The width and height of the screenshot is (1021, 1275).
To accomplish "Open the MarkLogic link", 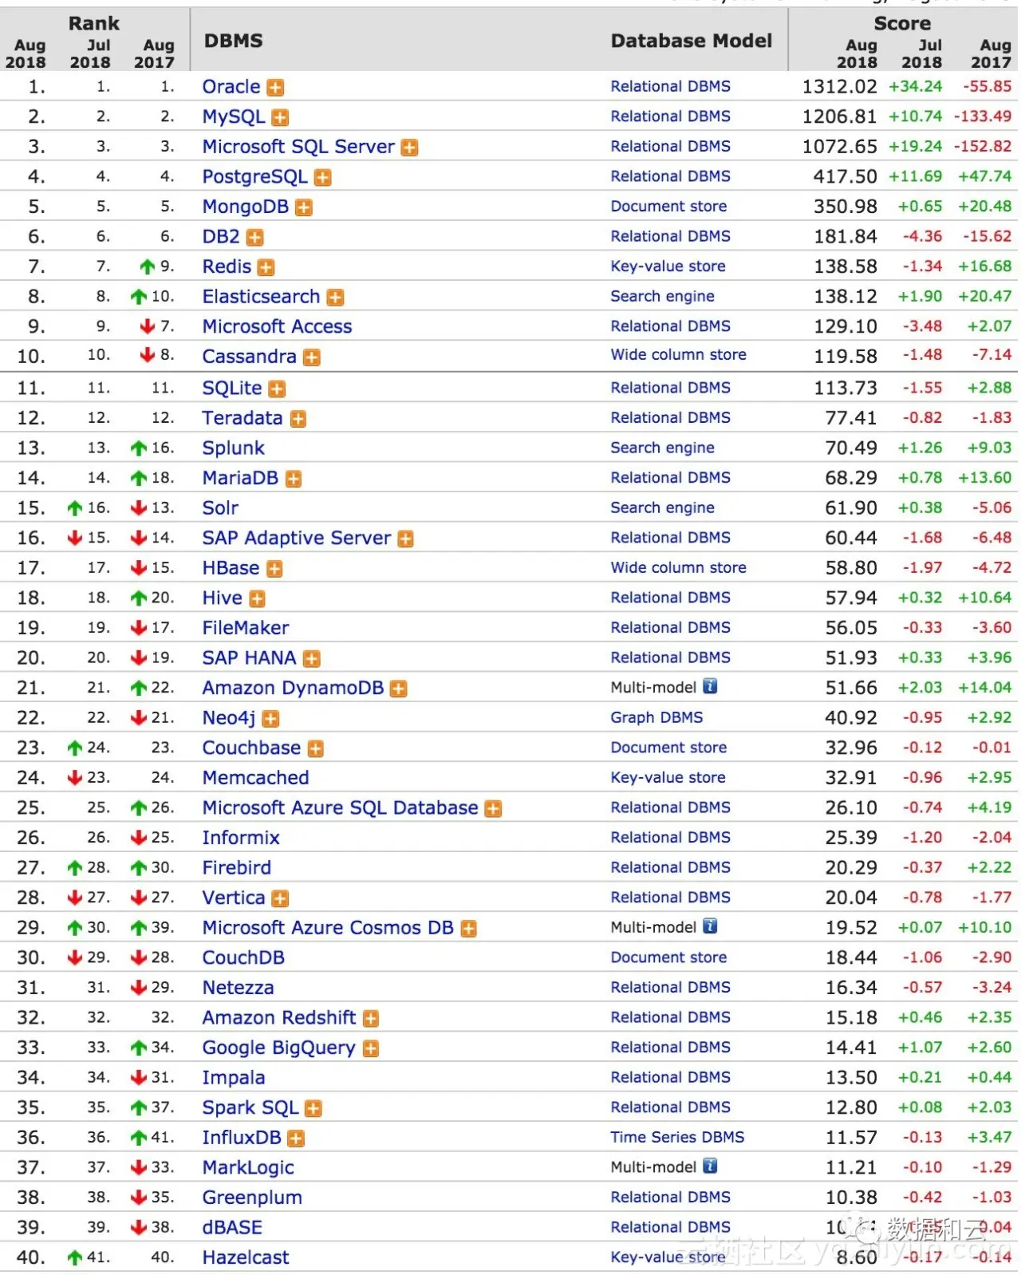I will point(248,1168).
